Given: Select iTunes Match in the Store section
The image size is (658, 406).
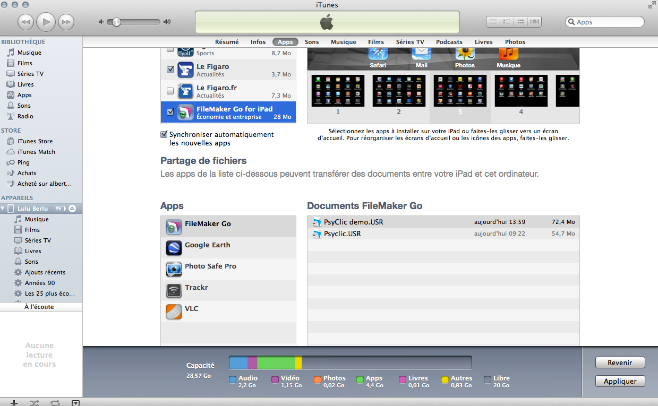Looking at the screenshot, I should tap(36, 152).
